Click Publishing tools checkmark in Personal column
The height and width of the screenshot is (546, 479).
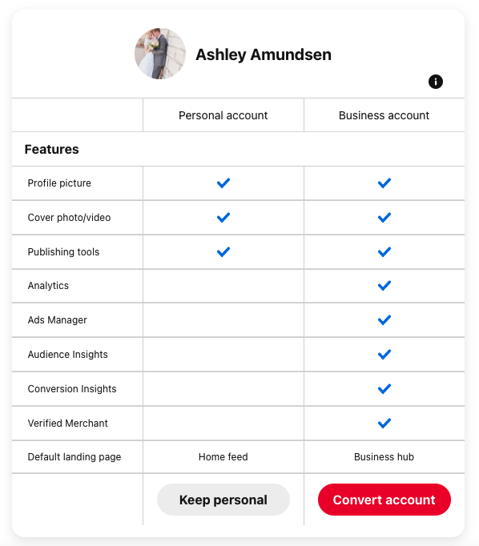tap(223, 251)
